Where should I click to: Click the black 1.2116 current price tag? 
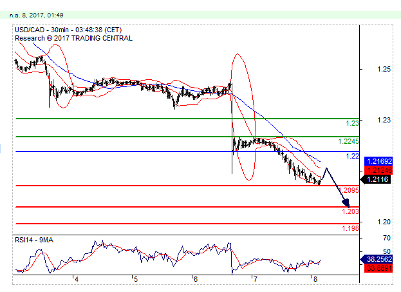[375, 179]
